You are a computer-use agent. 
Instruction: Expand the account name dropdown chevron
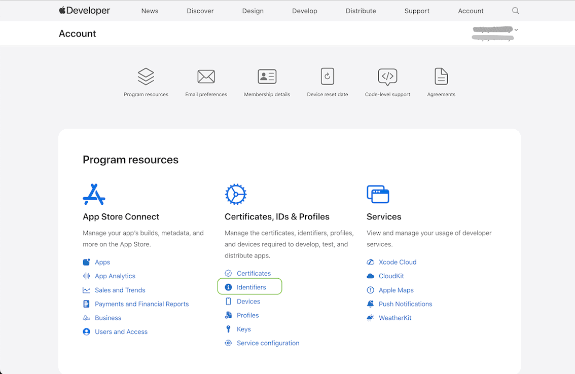click(516, 30)
